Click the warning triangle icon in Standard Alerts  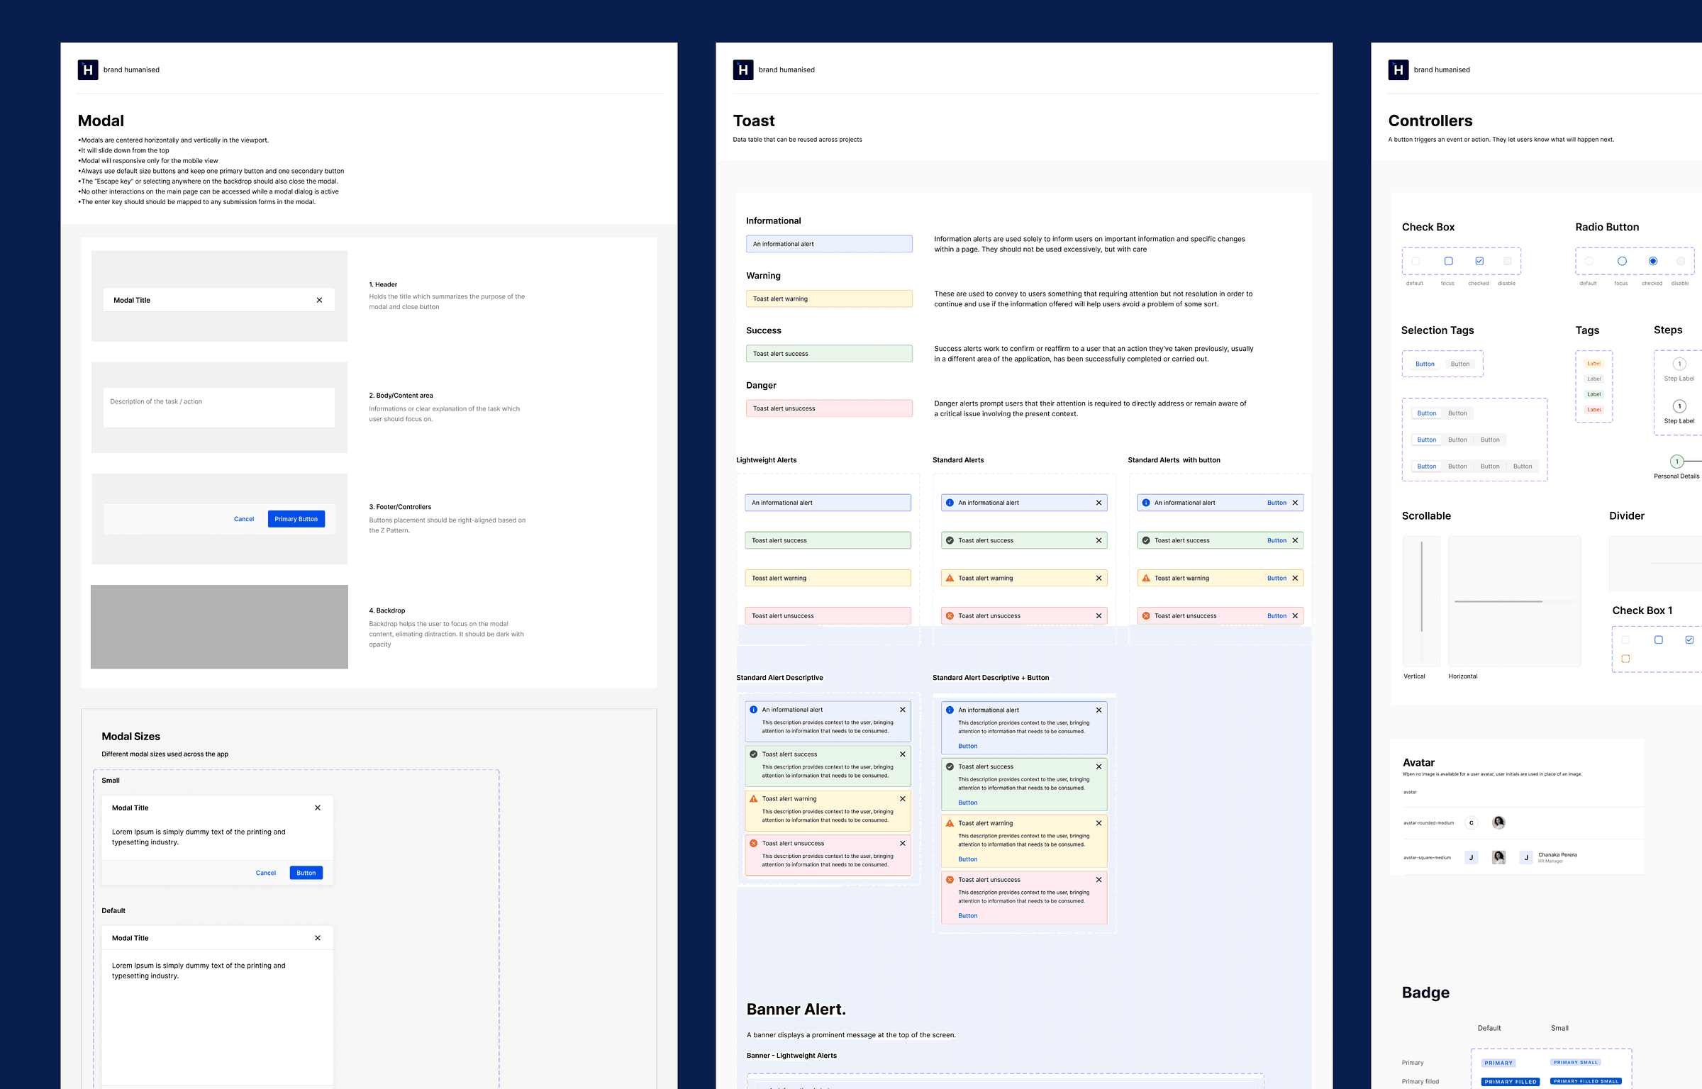pos(950,578)
